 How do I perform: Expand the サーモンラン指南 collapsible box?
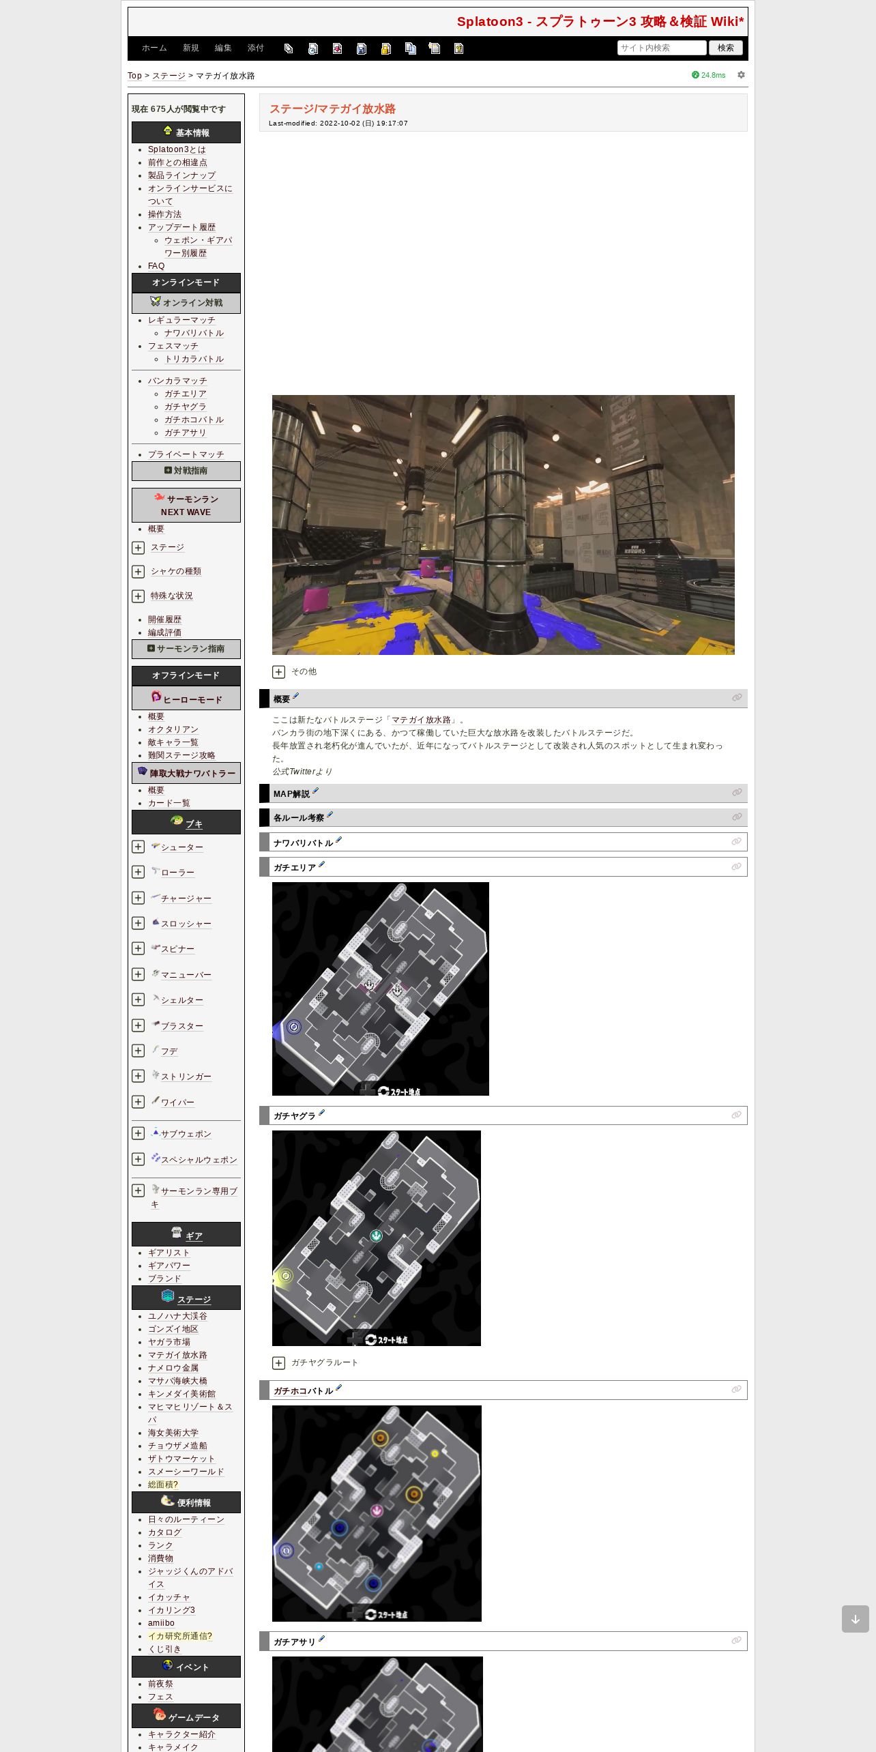pyautogui.click(x=186, y=649)
